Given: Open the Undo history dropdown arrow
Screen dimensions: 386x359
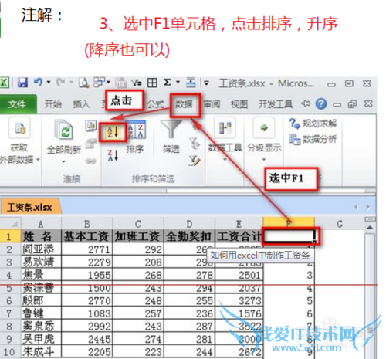Looking at the screenshot, I should point(49,83).
